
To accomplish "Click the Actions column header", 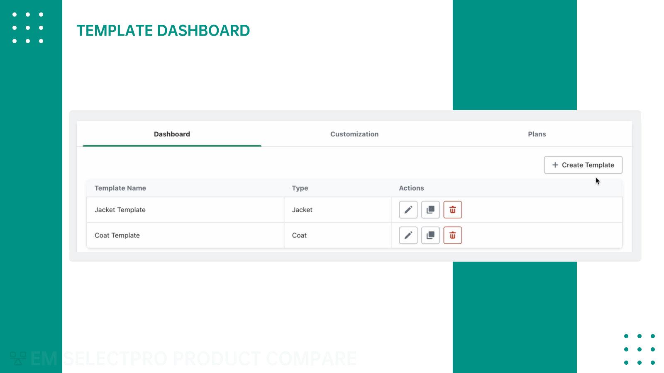I will [411, 188].
